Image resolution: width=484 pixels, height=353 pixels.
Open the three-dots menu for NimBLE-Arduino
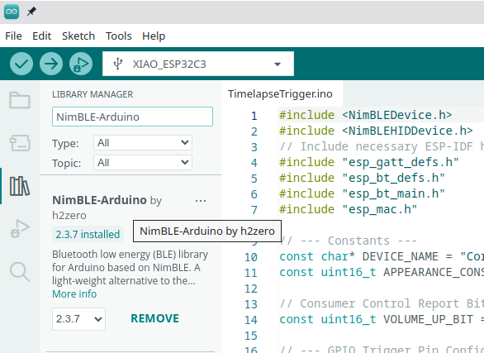(x=201, y=201)
